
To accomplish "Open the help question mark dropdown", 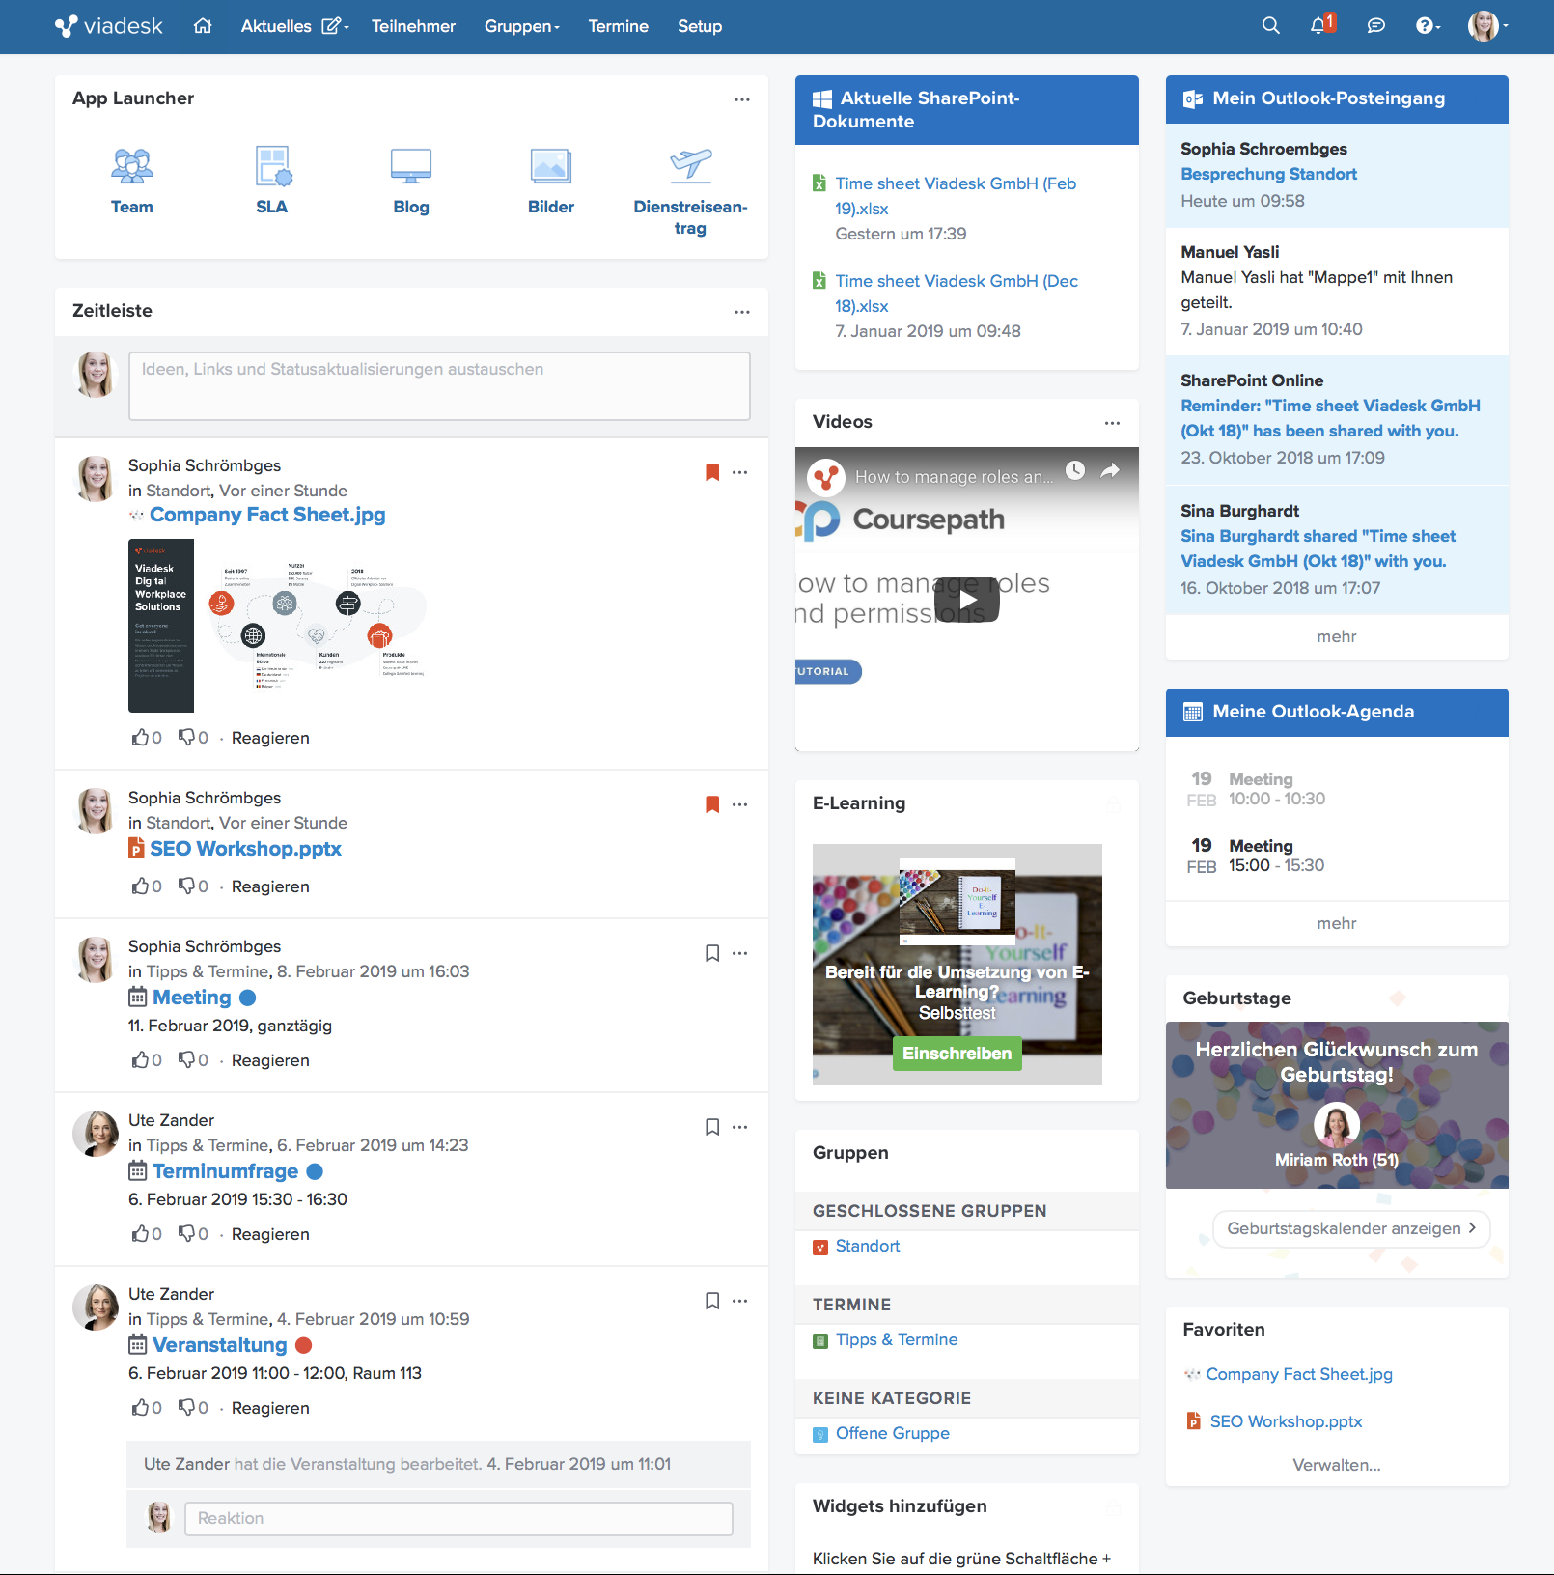I will [x=1427, y=26].
